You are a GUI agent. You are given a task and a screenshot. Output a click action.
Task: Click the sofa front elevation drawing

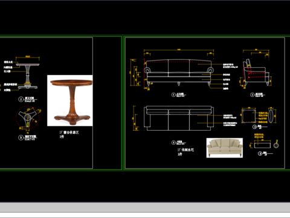click(179, 73)
